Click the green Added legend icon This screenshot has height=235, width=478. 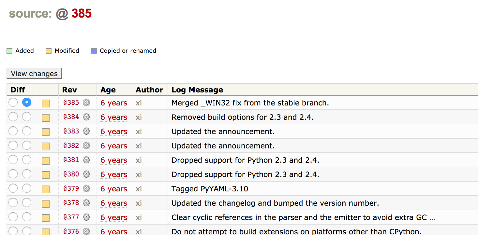pyautogui.click(x=9, y=51)
